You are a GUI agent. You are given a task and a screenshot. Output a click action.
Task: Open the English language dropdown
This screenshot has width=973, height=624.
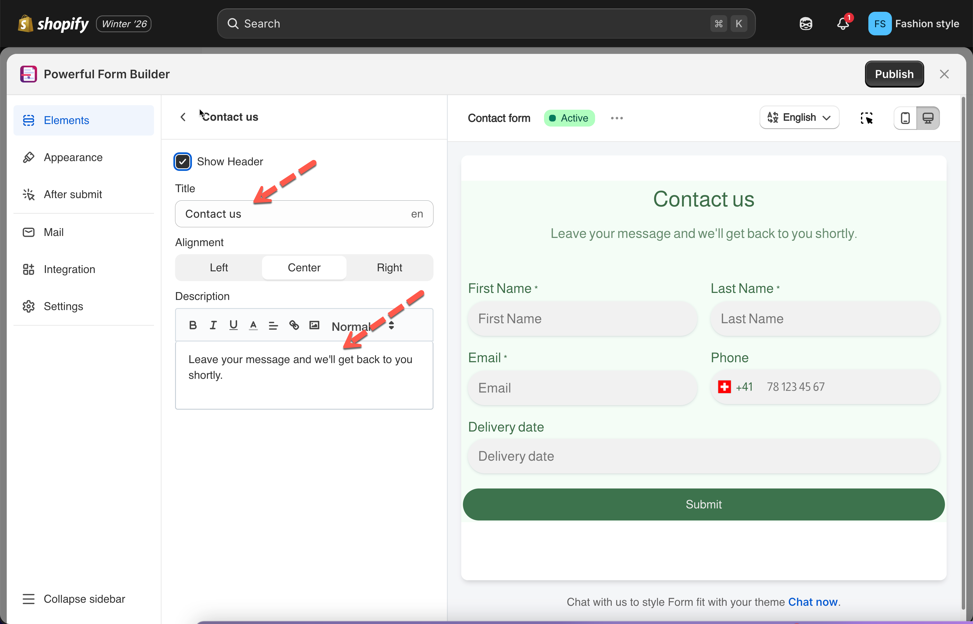point(799,118)
